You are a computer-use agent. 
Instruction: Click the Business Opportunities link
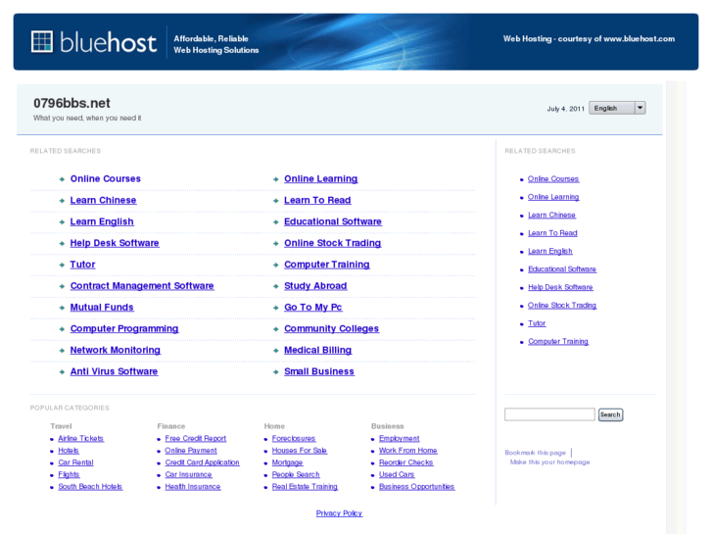[x=416, y=487]
